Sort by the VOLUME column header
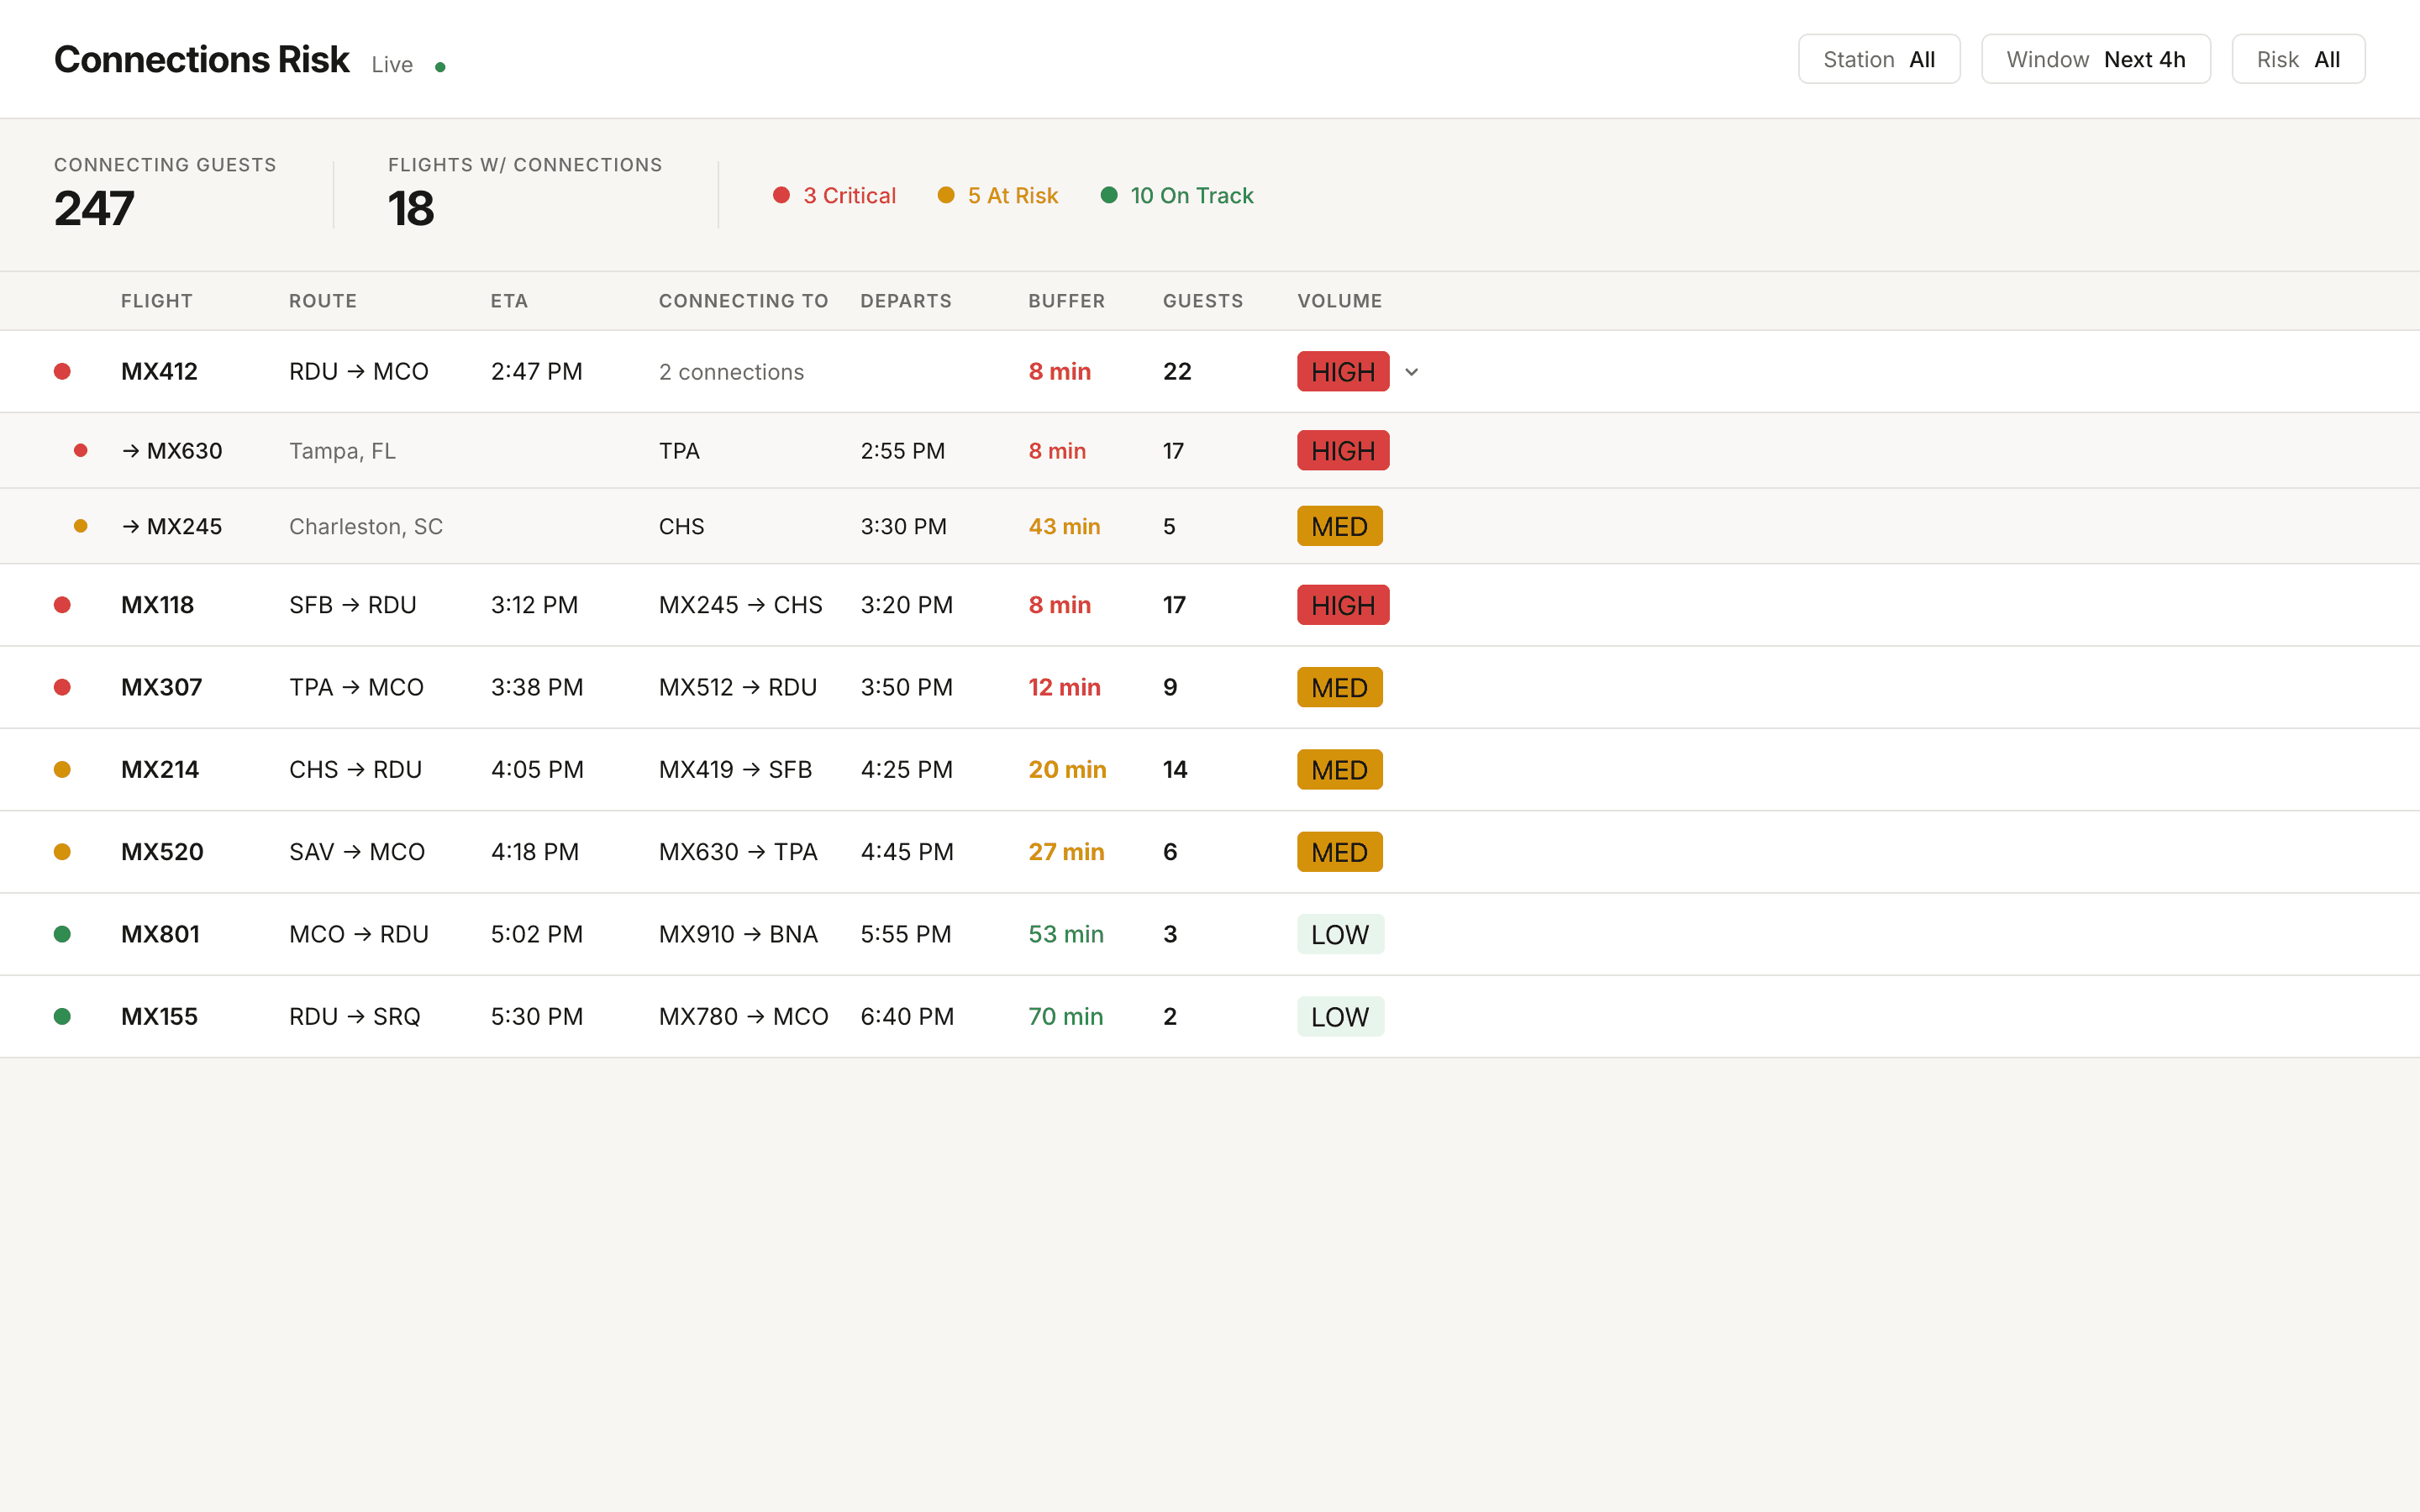Viewport: 2420px width, 1512px height. (x=1339, y=301)
